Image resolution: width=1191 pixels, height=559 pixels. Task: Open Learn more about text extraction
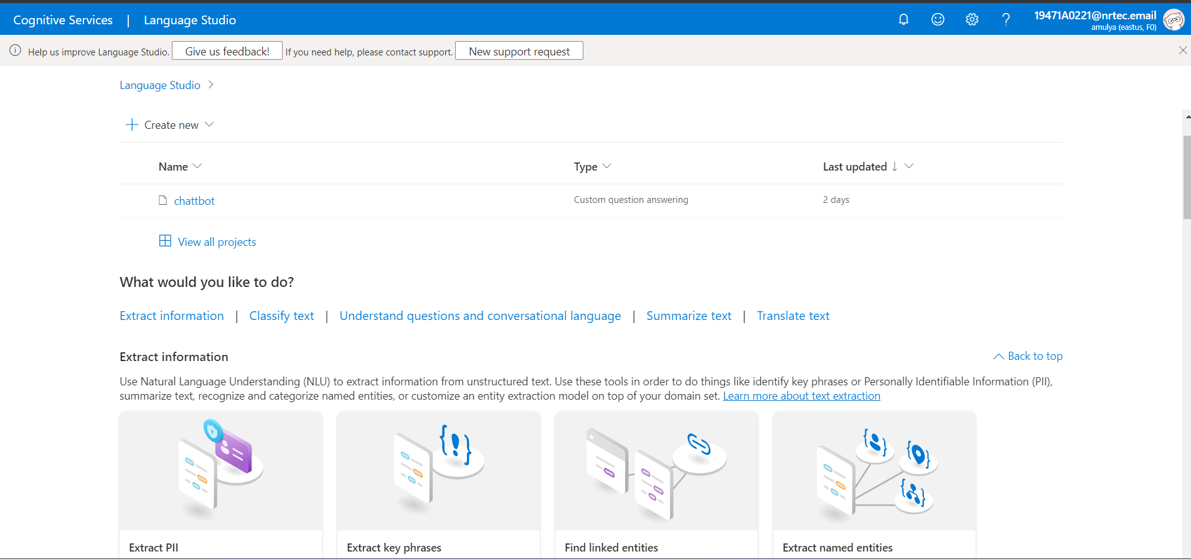click(801, 396)
